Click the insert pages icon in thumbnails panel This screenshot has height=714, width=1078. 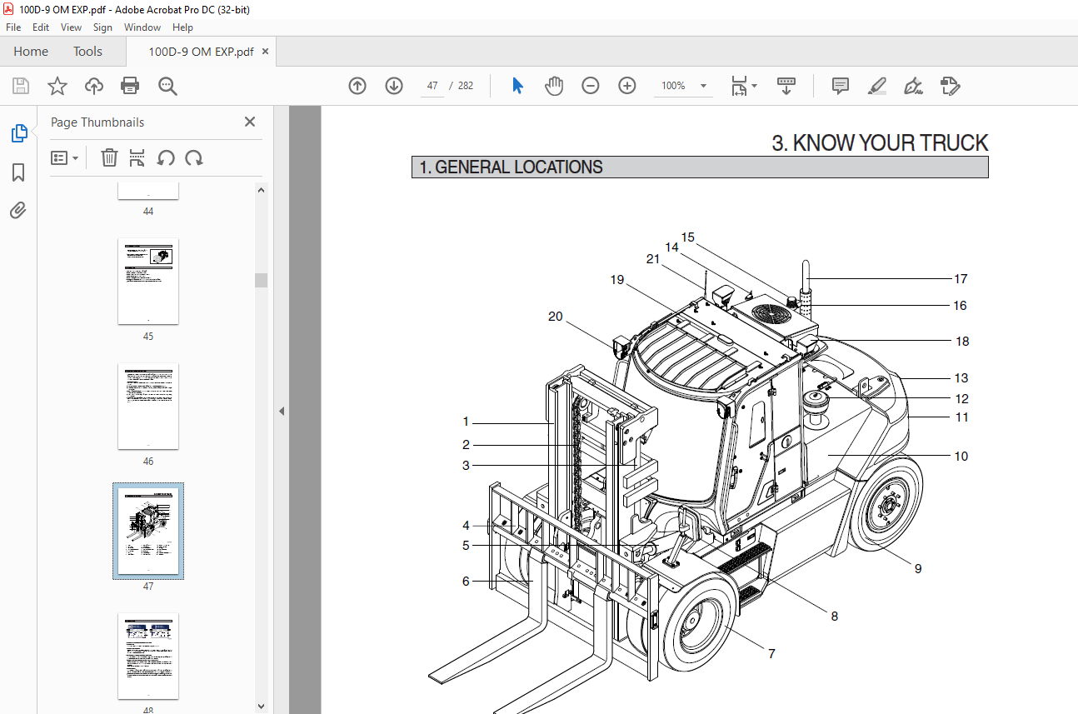(x=137, y=157)
